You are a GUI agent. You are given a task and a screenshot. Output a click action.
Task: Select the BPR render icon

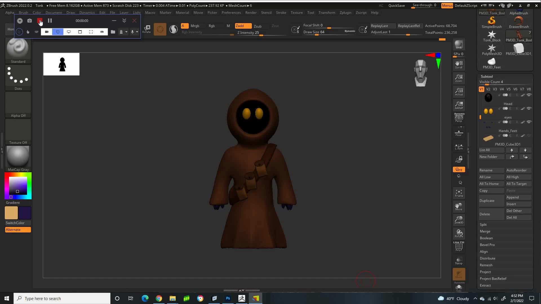(458, 44)
